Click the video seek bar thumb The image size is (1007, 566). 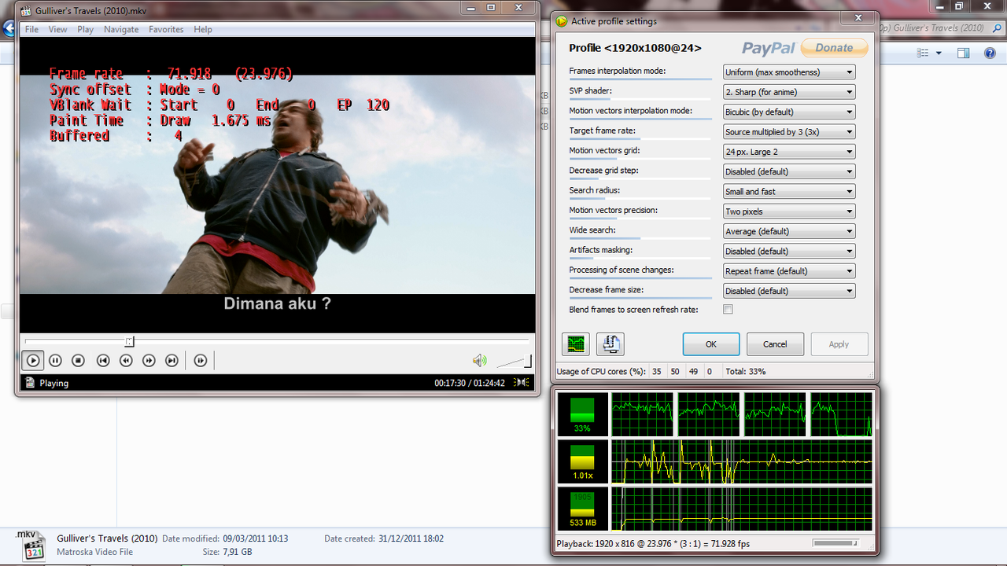[x=130, y=341]
